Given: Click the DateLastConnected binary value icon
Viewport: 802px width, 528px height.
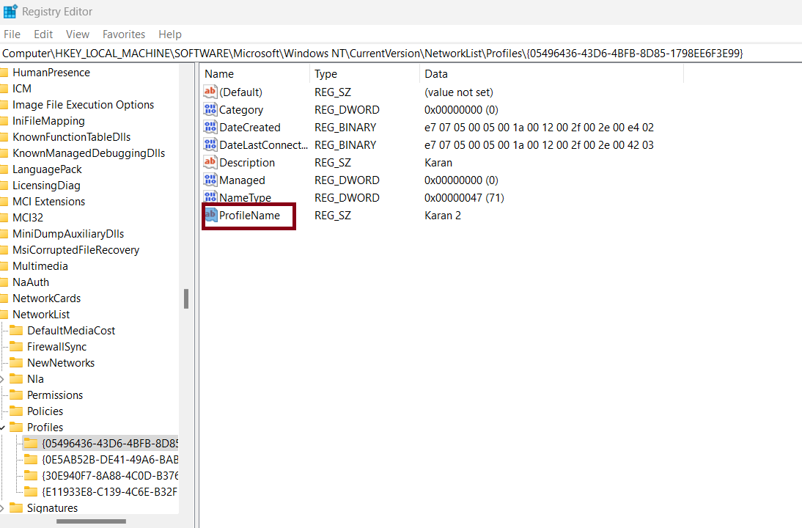Looking at the screenshot, I should click(211, 145).
